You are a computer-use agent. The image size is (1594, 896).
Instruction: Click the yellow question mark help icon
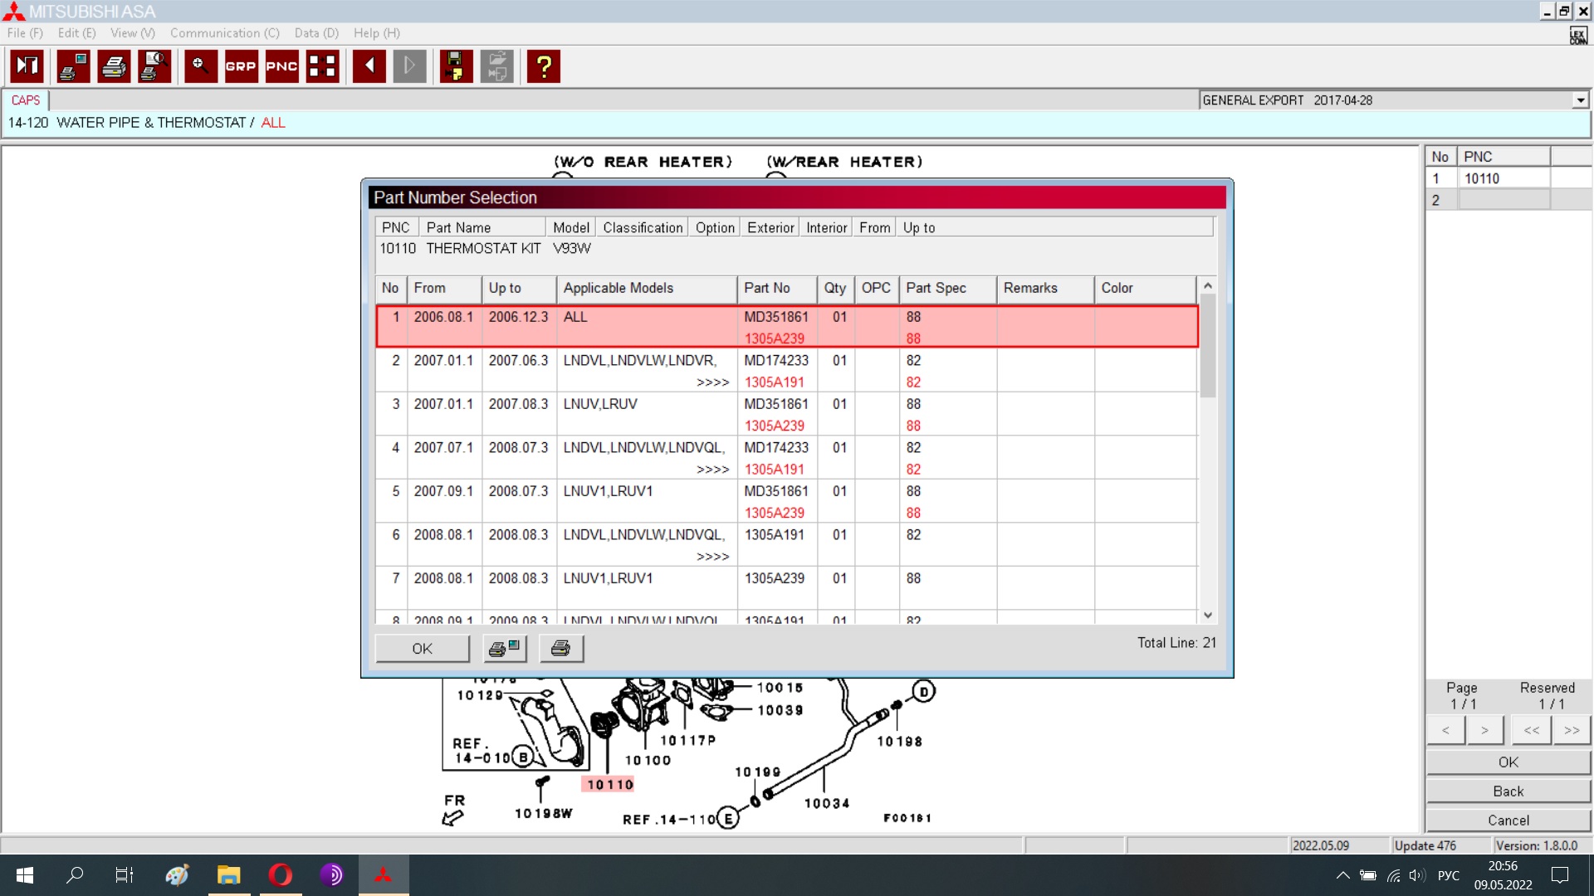pyautogui.click(x=544, y=66)
